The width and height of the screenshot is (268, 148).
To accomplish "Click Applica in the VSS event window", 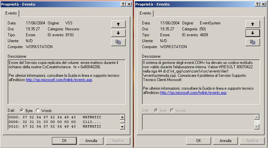I will pyautogui.click(x=118, y=141).
